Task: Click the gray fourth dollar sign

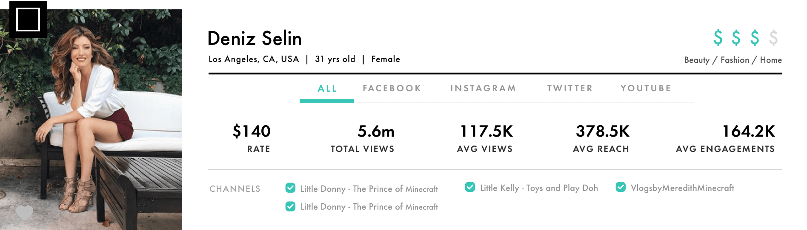Action: [773, 37]
